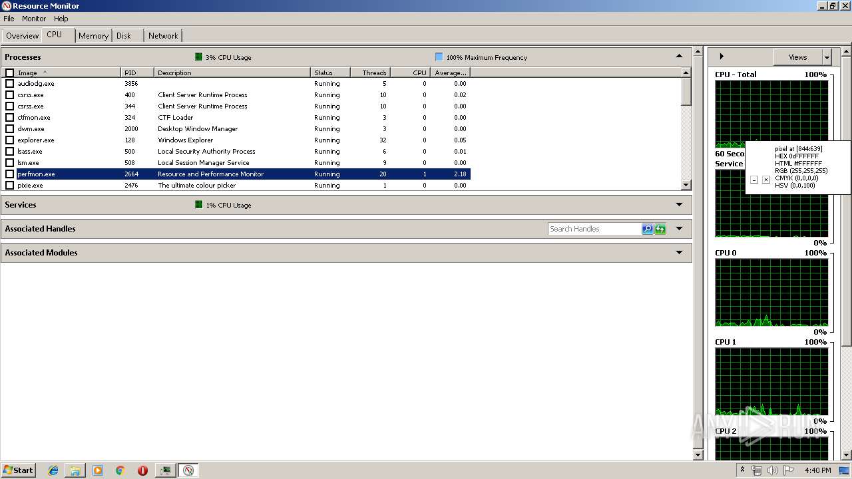Switch to the Network tab
Image resolution: width=852 pixels, height=479 pixels.
(x=163, y=36)
